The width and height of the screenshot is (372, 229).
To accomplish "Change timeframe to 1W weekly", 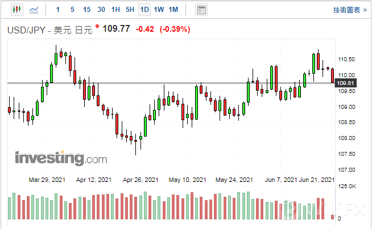I will (x=159, y=10).
